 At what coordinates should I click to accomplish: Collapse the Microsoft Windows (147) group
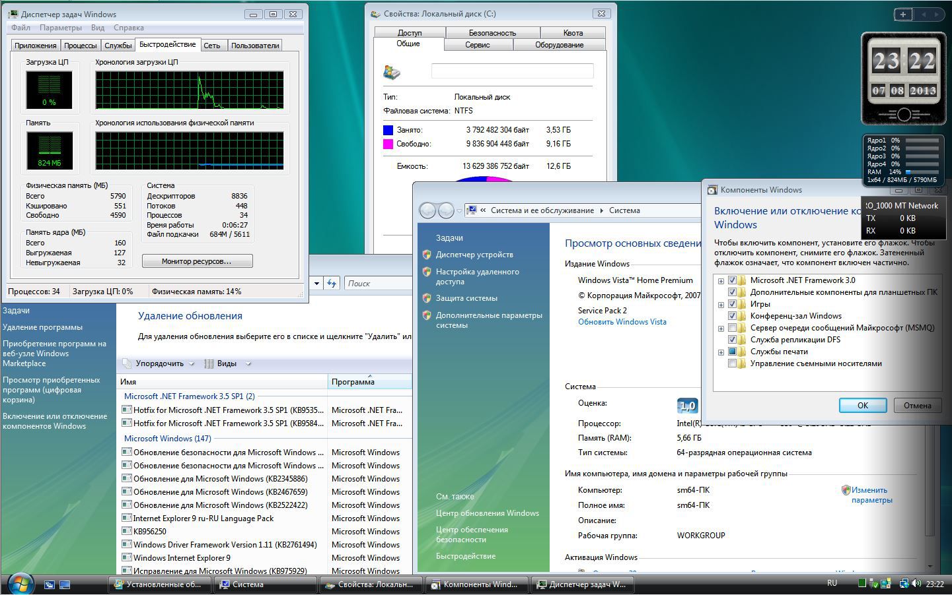point(168,438)
